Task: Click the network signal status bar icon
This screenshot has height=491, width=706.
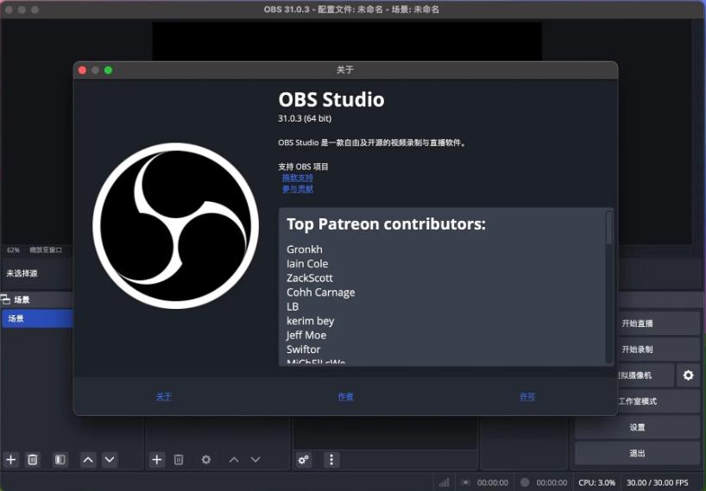Action: (444, 482)
